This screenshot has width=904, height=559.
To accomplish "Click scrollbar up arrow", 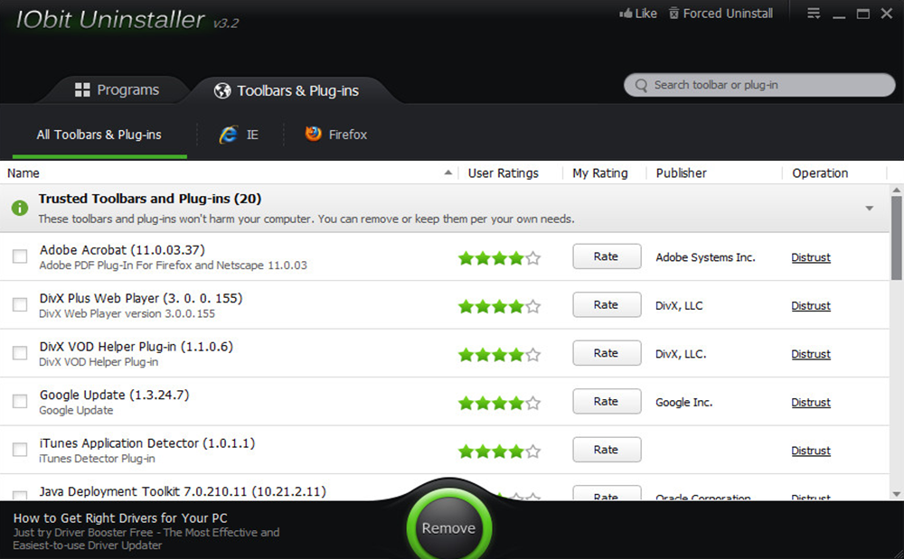I will (x=896, y=190).
